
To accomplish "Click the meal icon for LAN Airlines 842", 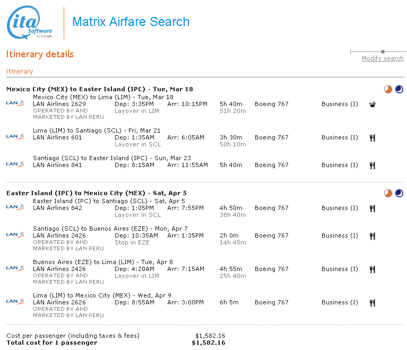I will click(373, 208).
